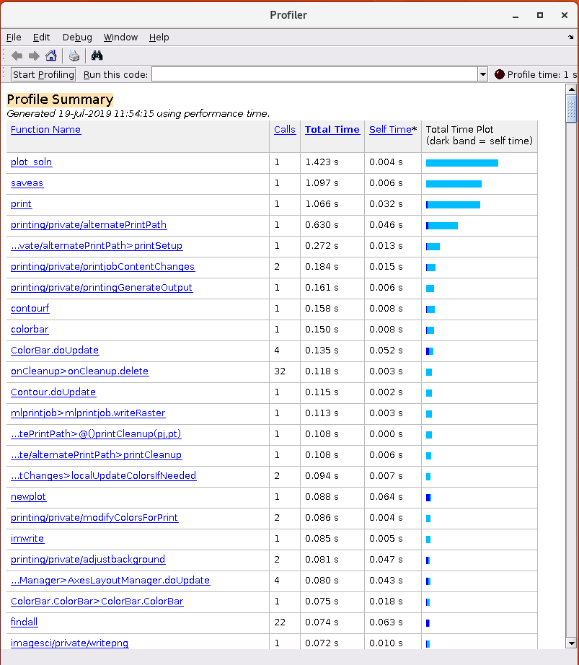This screenshot has height=665, width=579.
Task: Focus the Run this code input field
Action: [315, 74]
